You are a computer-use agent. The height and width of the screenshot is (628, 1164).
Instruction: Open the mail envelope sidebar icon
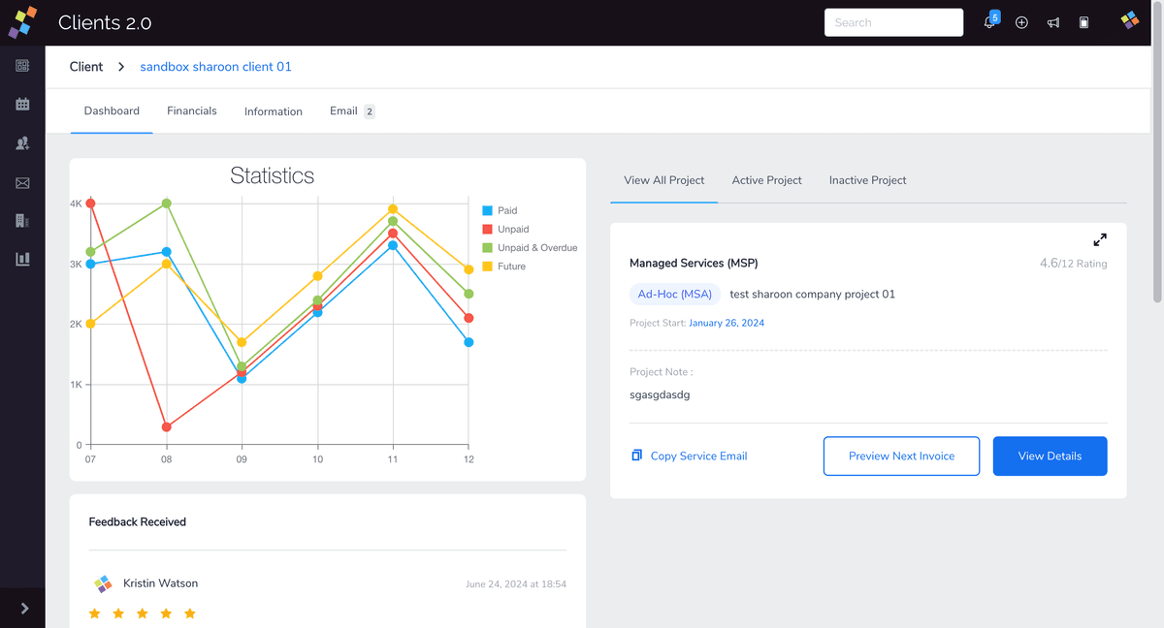pyautogui.click(x=22, y=183)
